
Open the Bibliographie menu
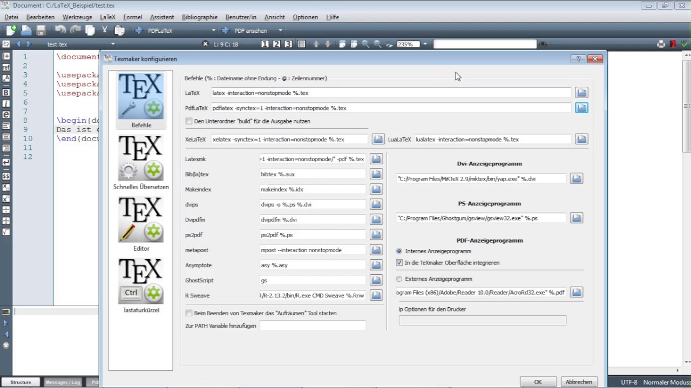tap(200, 17)
